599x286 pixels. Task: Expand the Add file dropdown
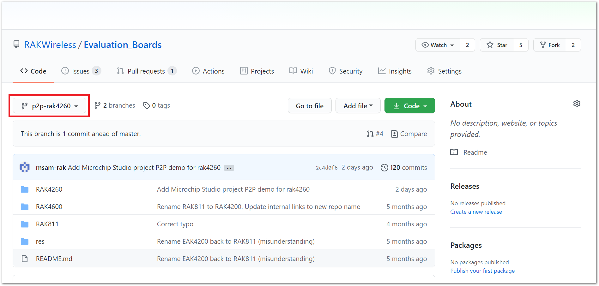point(358,106)
